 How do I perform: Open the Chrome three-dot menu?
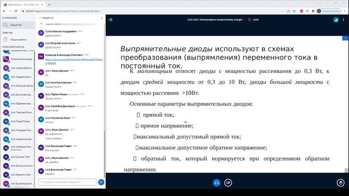click(345, 11)
